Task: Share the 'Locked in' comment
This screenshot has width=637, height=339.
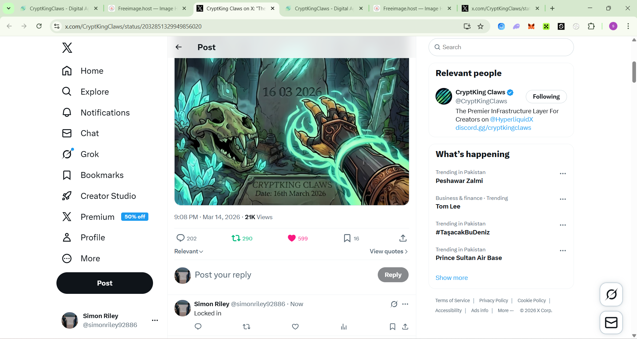Action: tap(405, 327)
